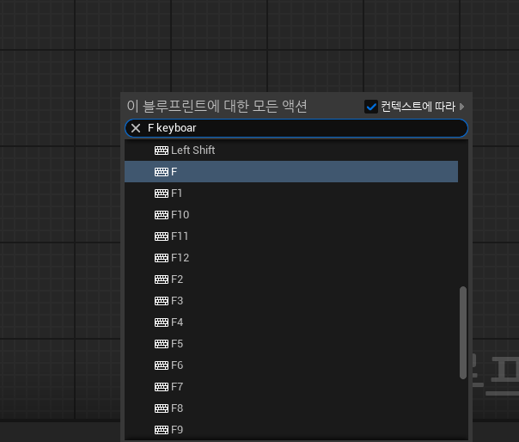Click keyboard icon beside the F entry
This screenshot has height=442, width=519.
pos(162,172)
